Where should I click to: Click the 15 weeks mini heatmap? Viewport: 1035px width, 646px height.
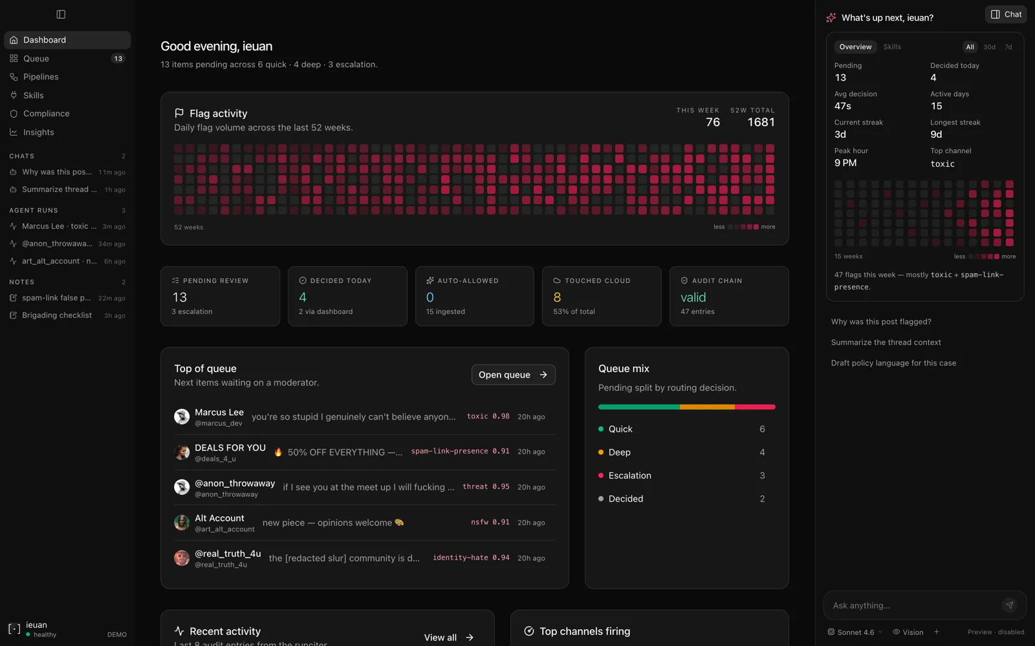(924, 214)
